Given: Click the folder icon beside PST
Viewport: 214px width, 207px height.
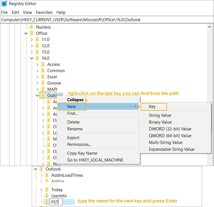Looking at the screenshot, I should click(47, 202).
